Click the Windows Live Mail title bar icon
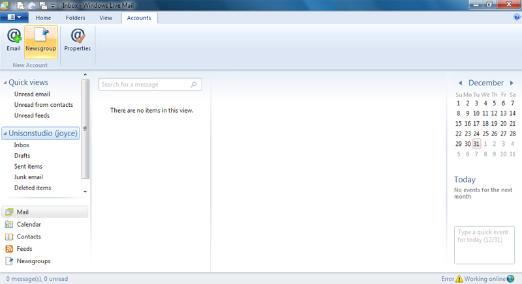 coord(5,5)
